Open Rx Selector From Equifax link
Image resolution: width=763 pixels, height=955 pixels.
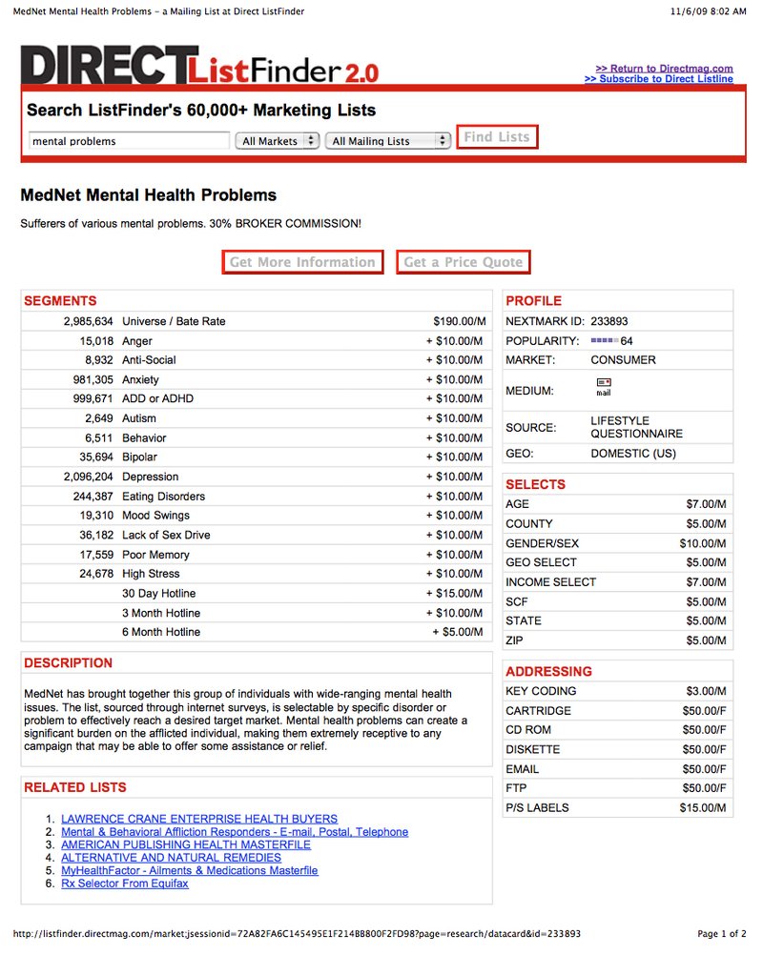coord(125,884)
